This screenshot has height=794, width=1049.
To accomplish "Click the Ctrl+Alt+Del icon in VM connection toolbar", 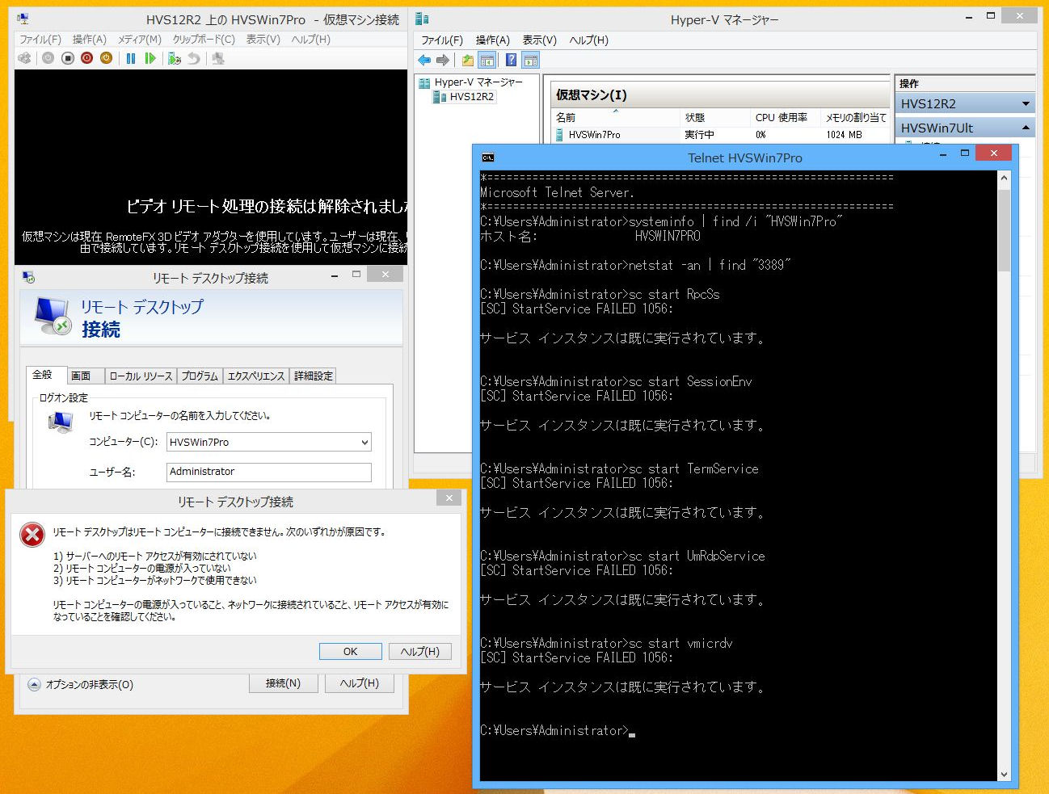I will (x=25, y=58).
